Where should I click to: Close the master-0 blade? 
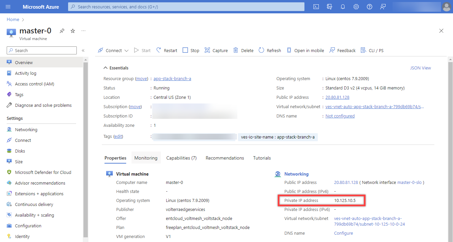[x=441, y=31]
